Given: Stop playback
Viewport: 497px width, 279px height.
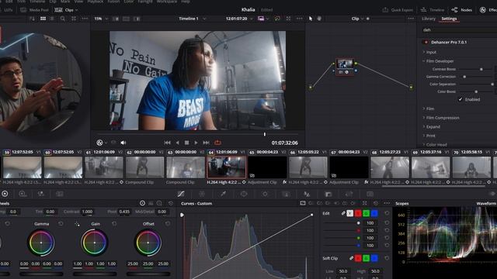Looking at the screenshot, I should coord(186,143).
